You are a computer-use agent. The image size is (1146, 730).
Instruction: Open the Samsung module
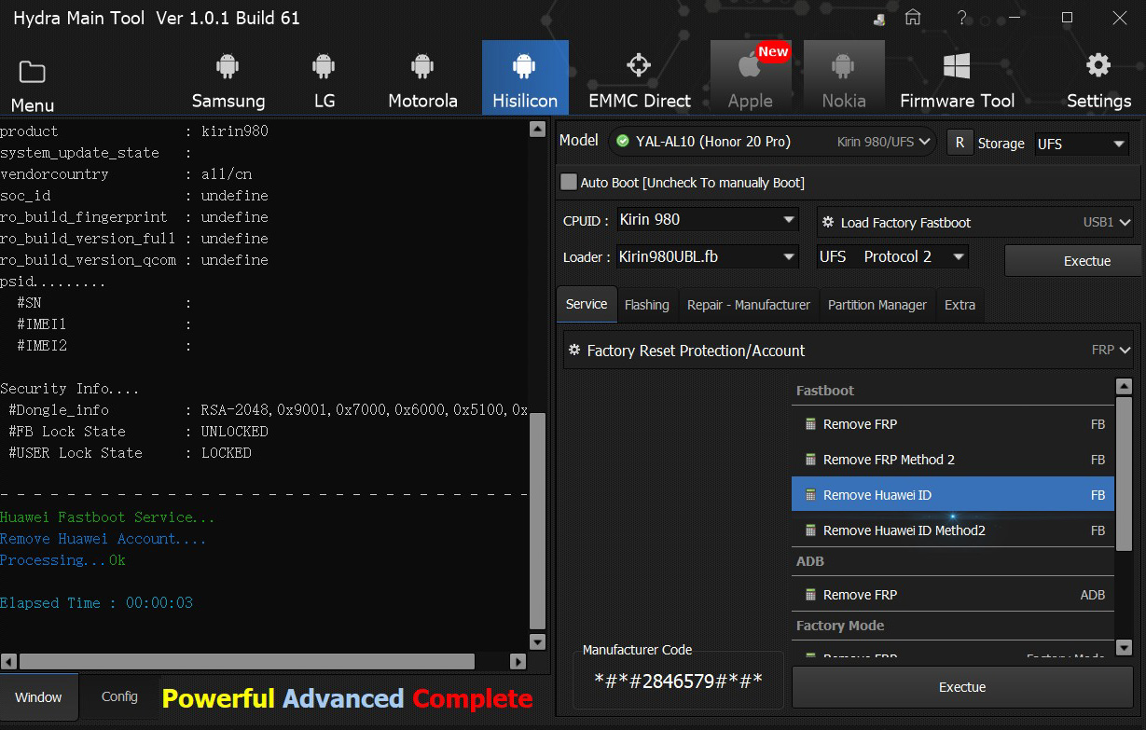(228, 79)
